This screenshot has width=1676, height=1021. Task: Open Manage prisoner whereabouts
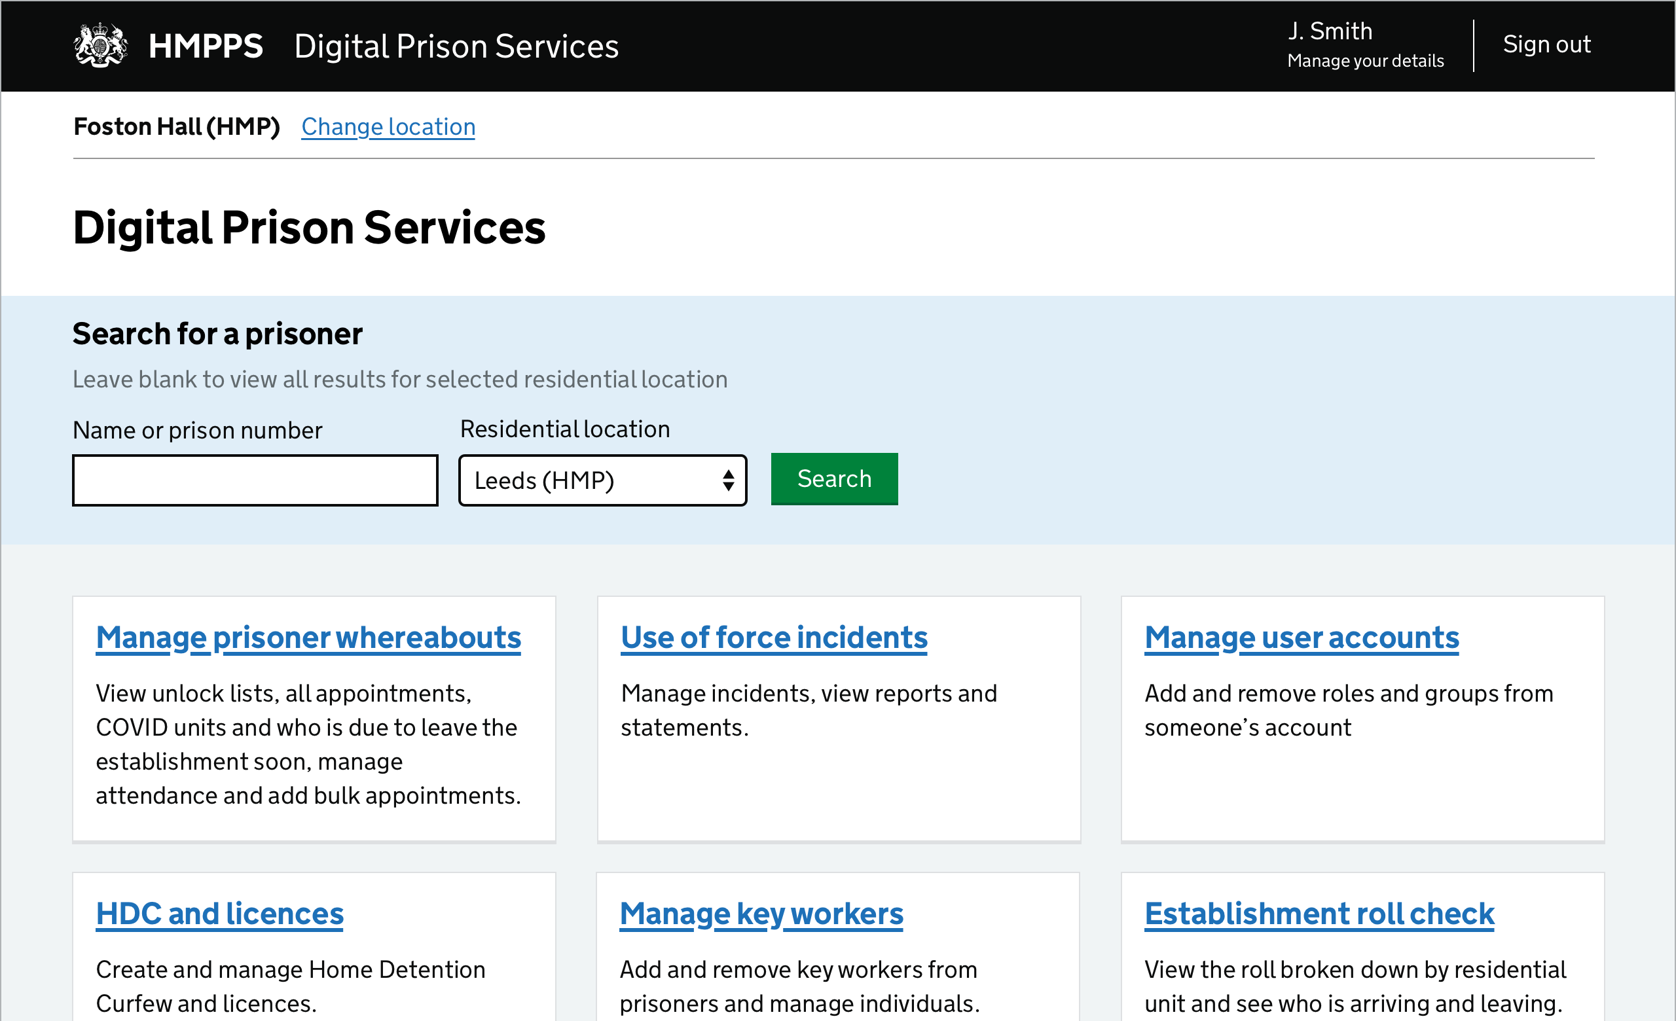(x=308, y=637)
